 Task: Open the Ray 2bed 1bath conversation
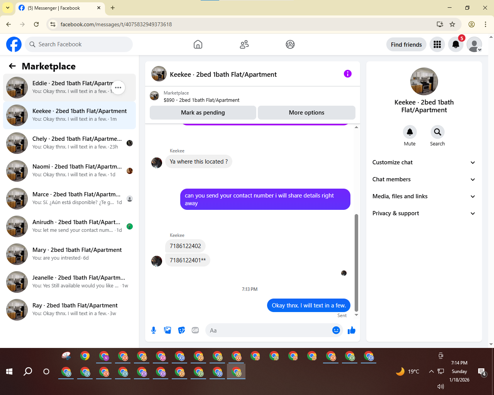pos(69,310)
